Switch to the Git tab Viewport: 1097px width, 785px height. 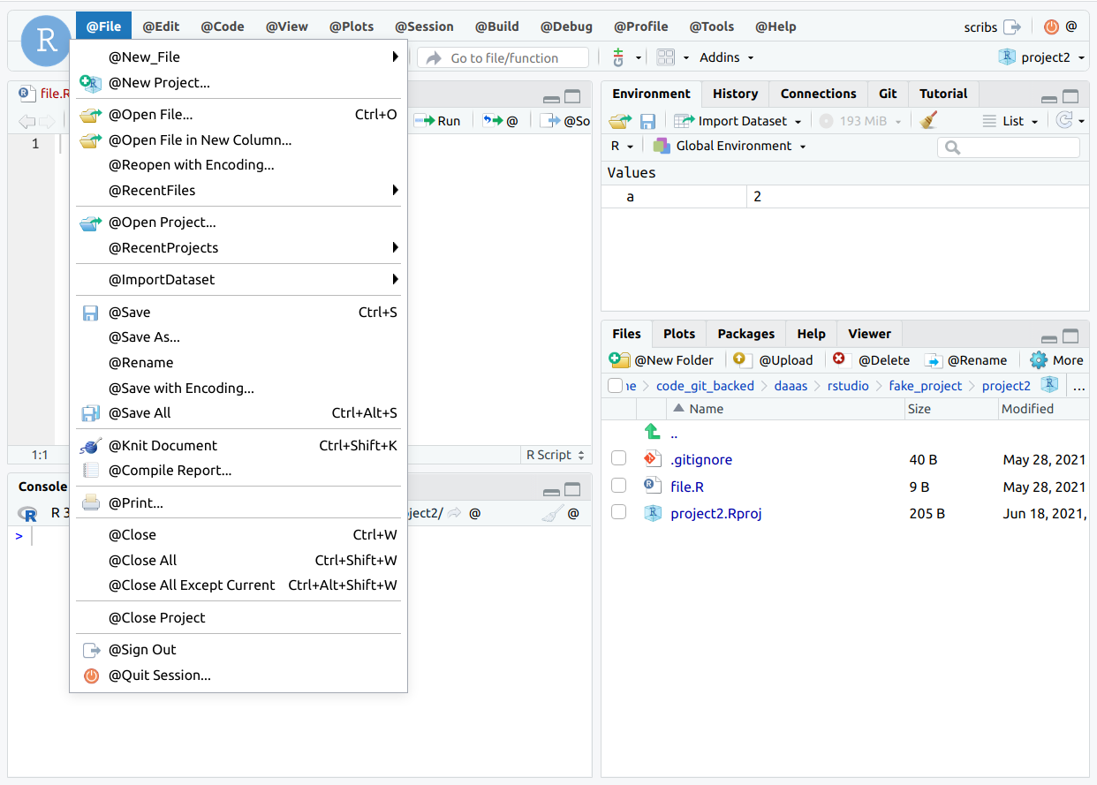coord(888,94)
